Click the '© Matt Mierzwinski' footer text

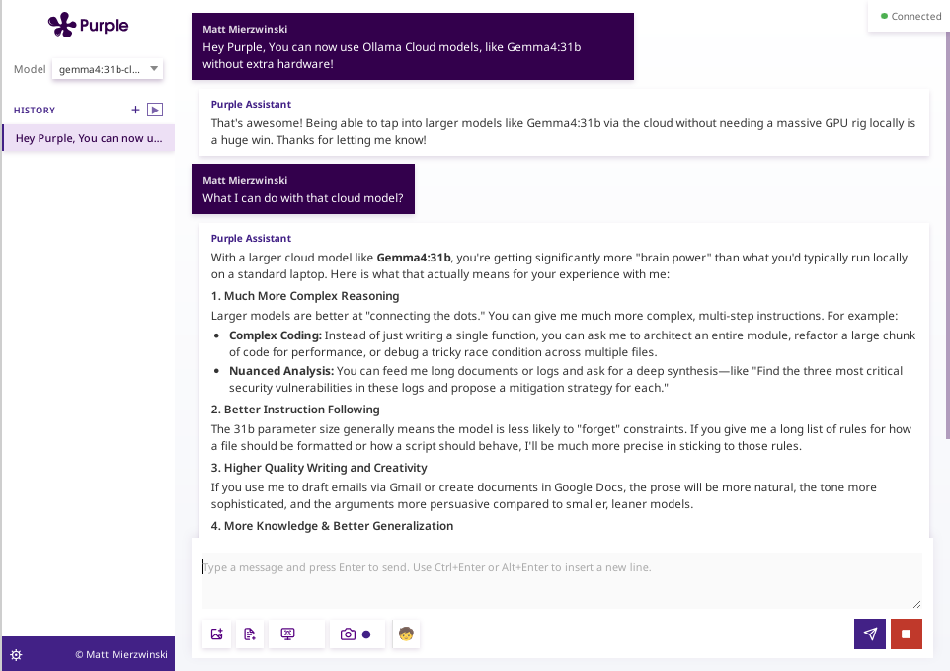(x=121, y=654)
